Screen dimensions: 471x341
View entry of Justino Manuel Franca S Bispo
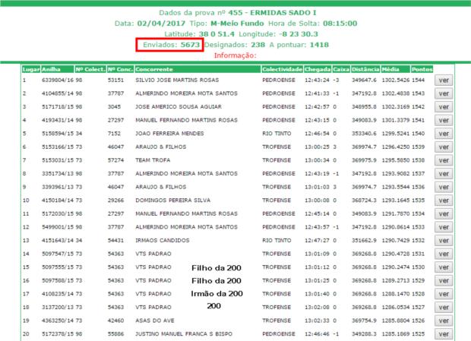coord(444,335)
